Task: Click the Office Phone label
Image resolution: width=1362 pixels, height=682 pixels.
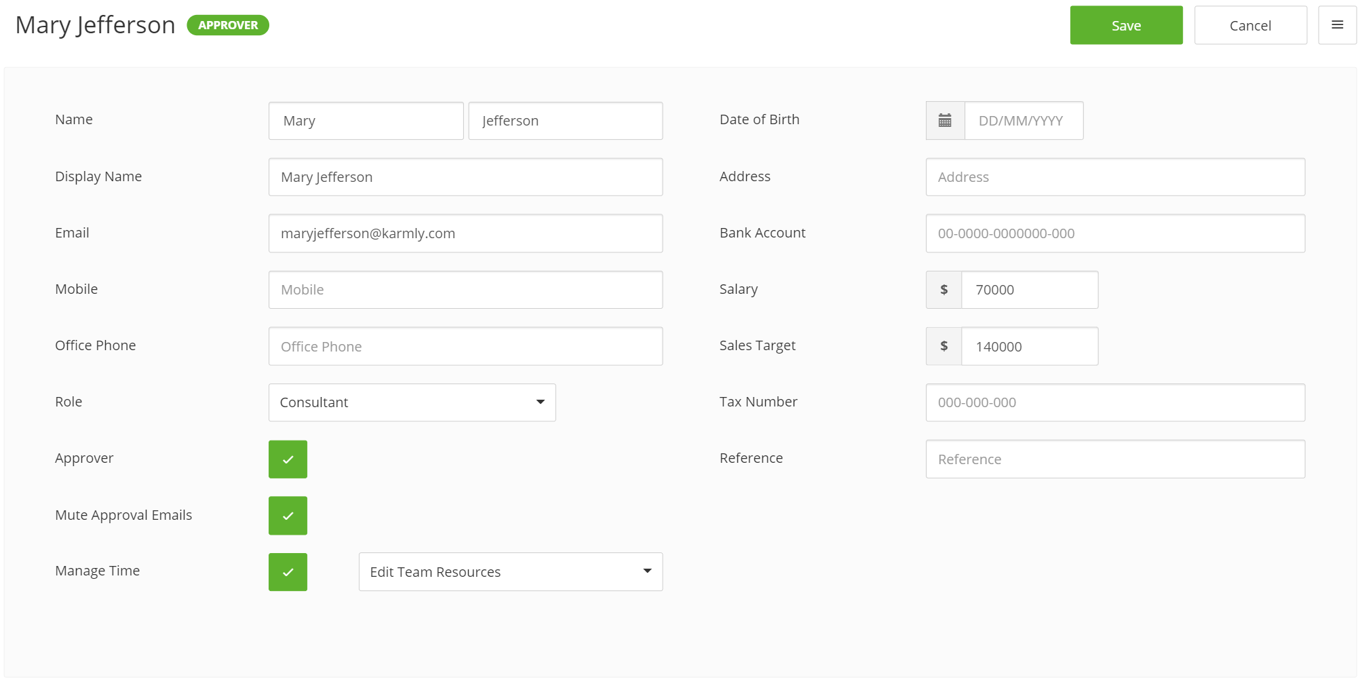Action: [95, 345]
